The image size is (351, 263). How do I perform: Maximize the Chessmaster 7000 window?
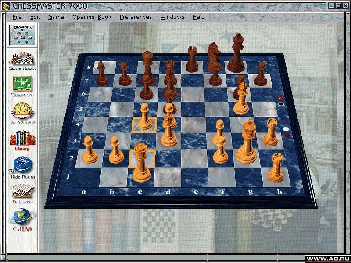(339, 6)
